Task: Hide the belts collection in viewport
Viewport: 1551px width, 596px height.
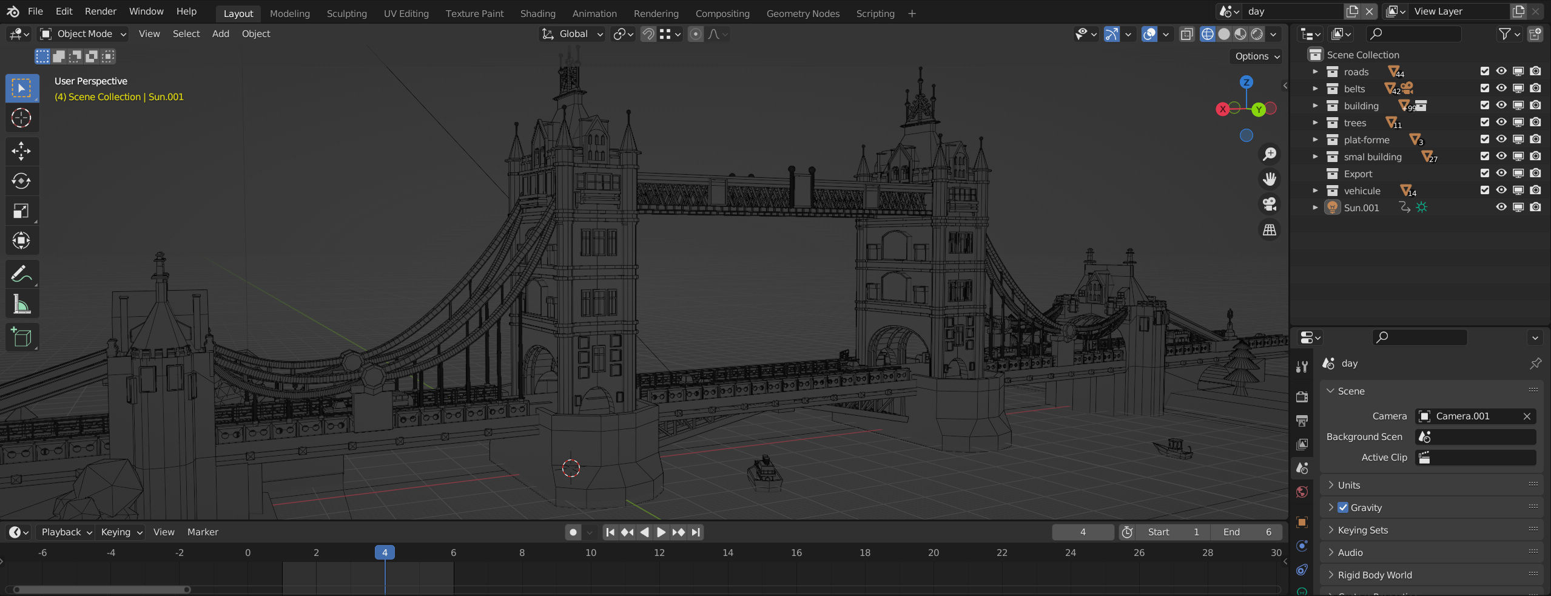Action: pos(1501,88)
